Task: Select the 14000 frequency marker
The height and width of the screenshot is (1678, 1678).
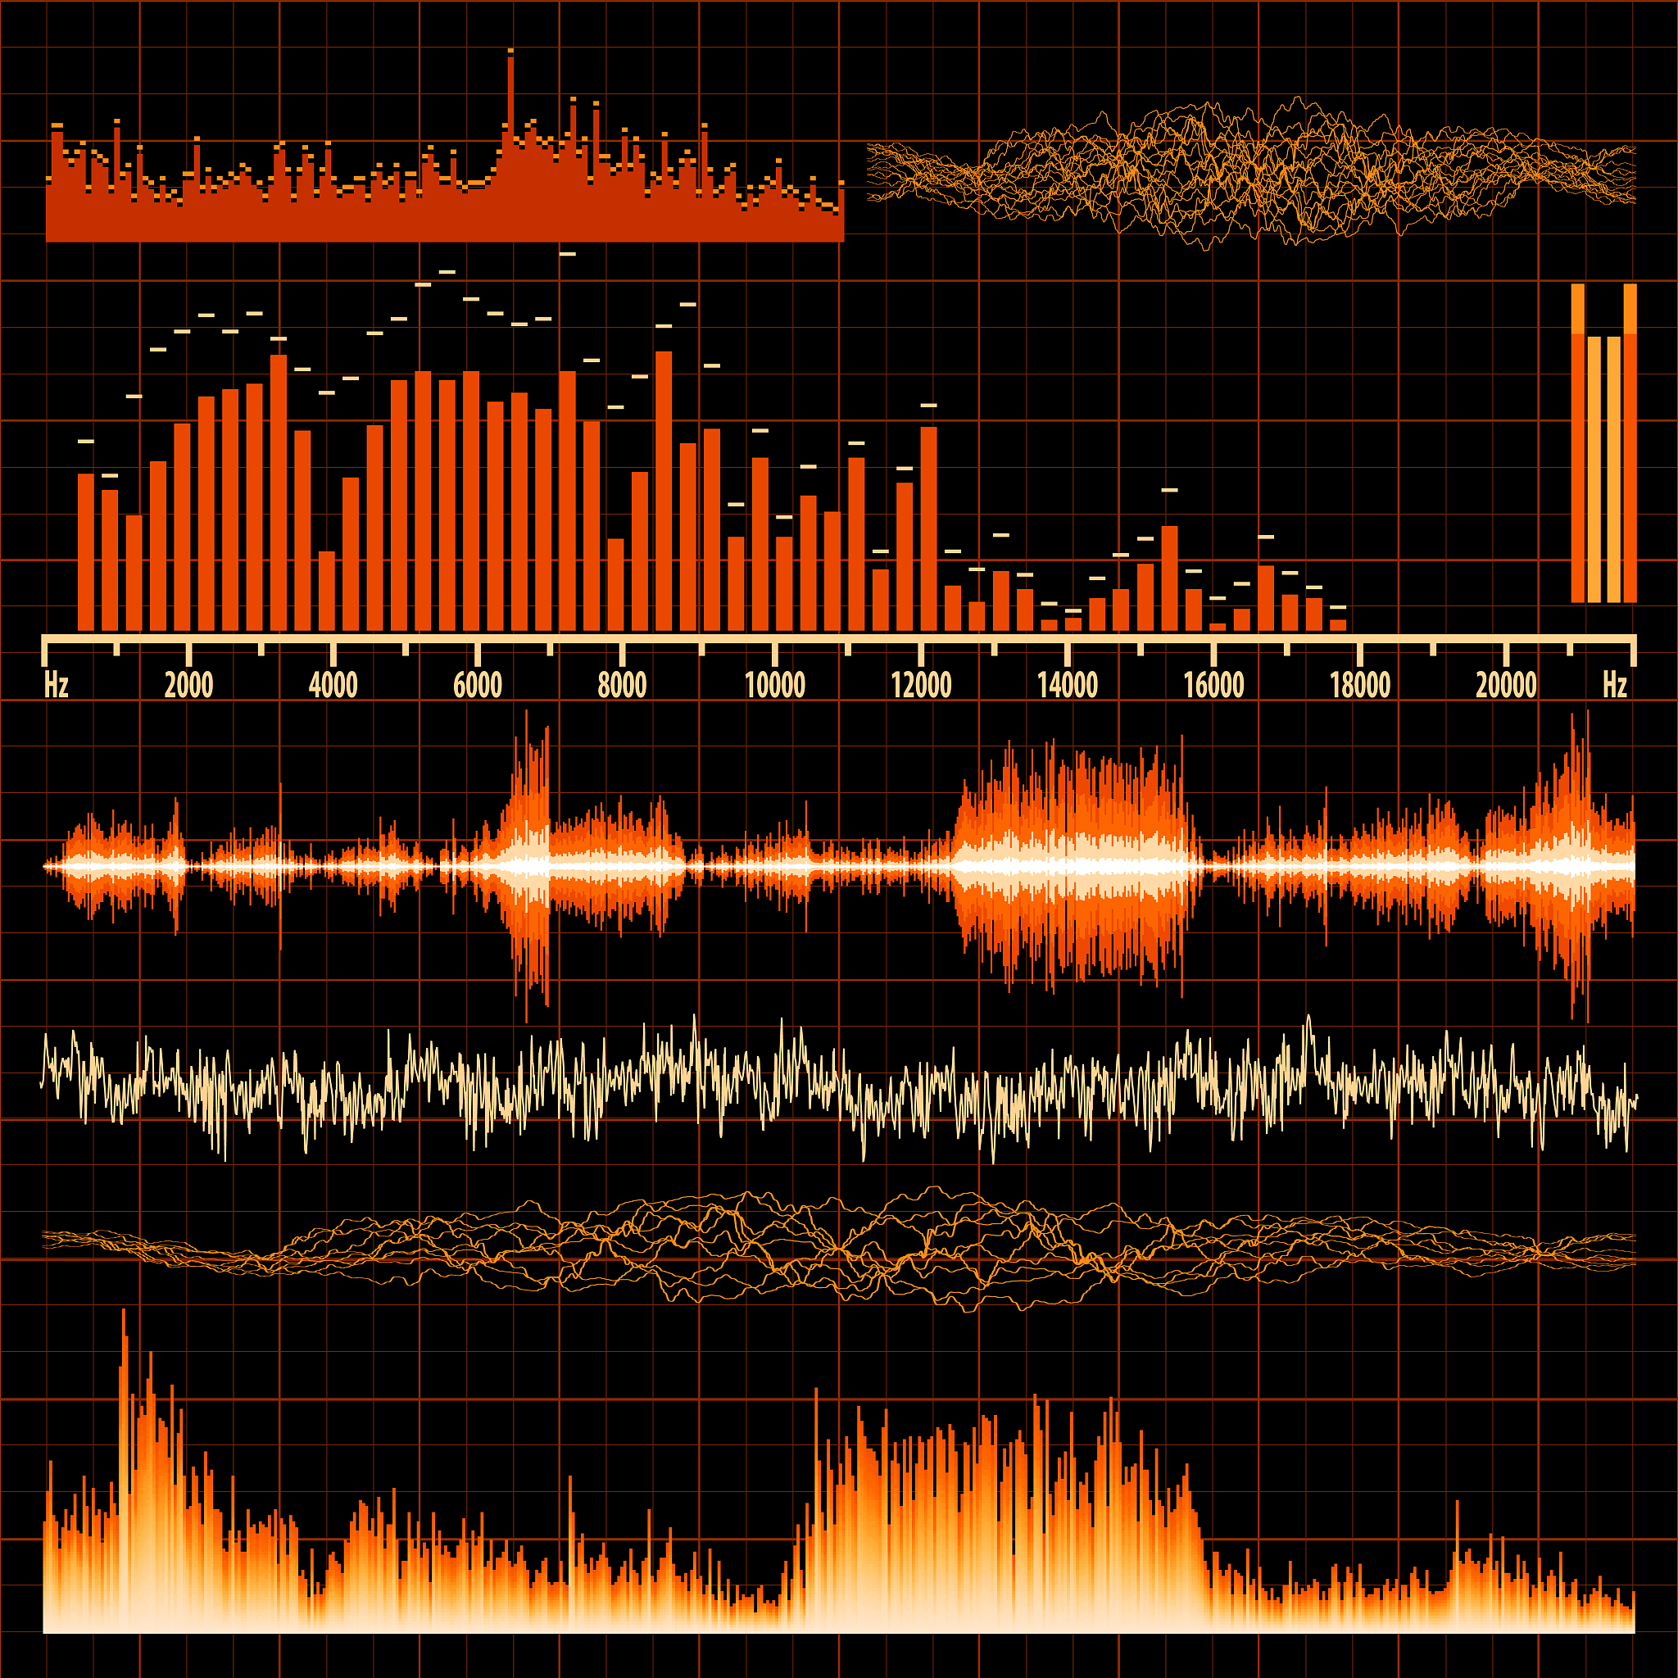Action: click(x=1068, y=685)
